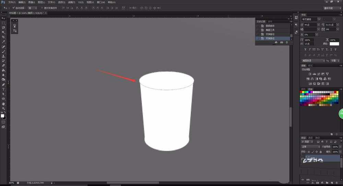Viewport: 343px width, 186px height.
Task: Open the layer blend mode dropdown
Action: coord(310,147)
